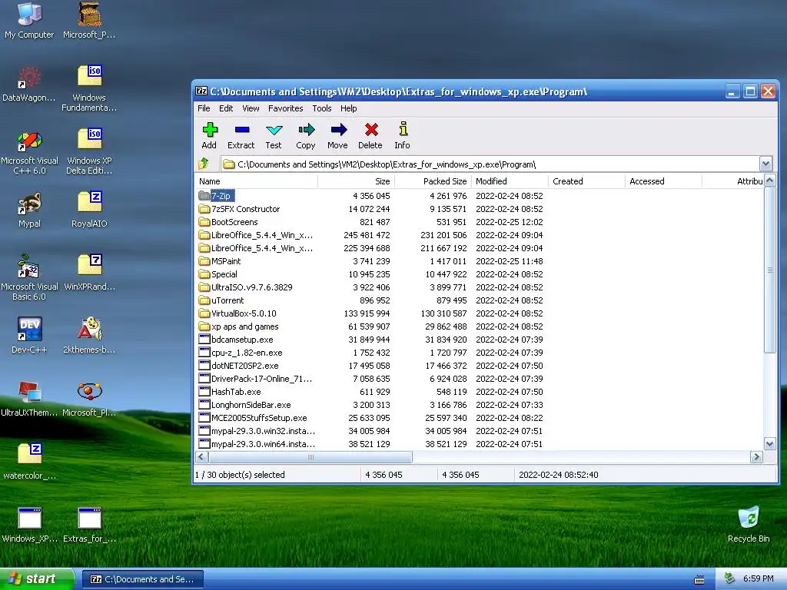Open the 7-Zip window system menu icon
The image size is (787, 590).
click(x=201, y=91)
